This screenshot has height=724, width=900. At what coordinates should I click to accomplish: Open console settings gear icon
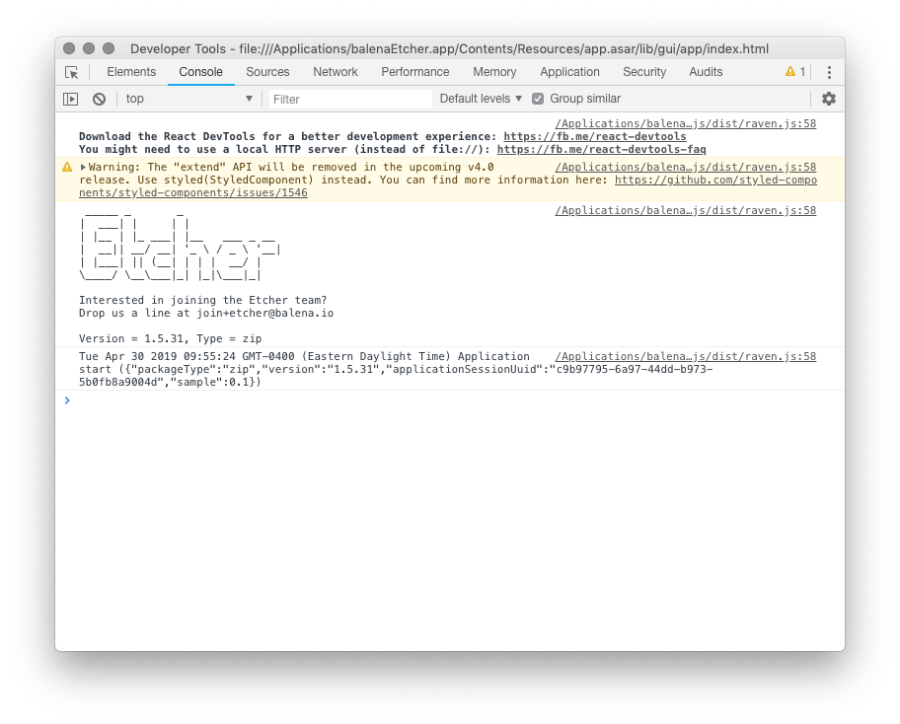828,99
